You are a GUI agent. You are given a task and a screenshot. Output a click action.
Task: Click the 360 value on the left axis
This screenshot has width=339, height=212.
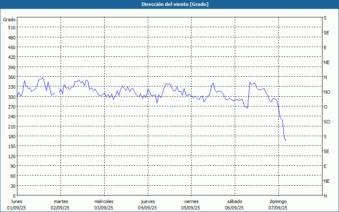(x=12, y=77)
